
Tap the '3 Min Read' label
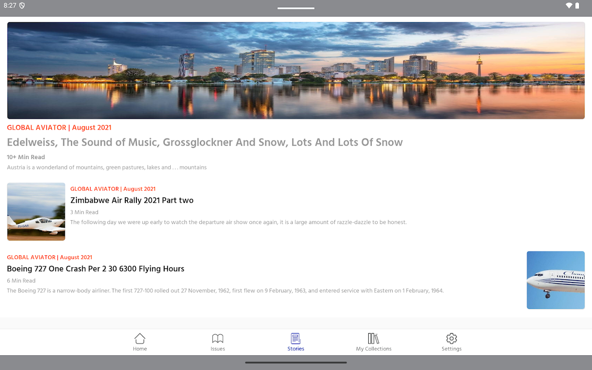[x=84, y=212]
